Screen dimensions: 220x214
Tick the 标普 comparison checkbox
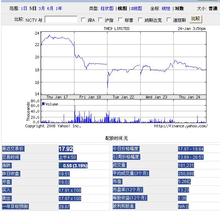[120, 20]
